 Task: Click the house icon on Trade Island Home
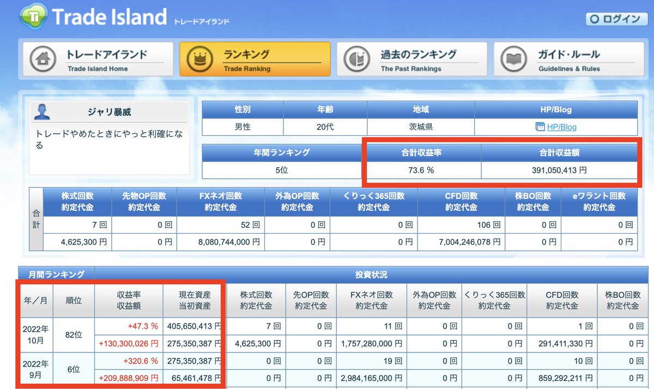click(43, 59)
